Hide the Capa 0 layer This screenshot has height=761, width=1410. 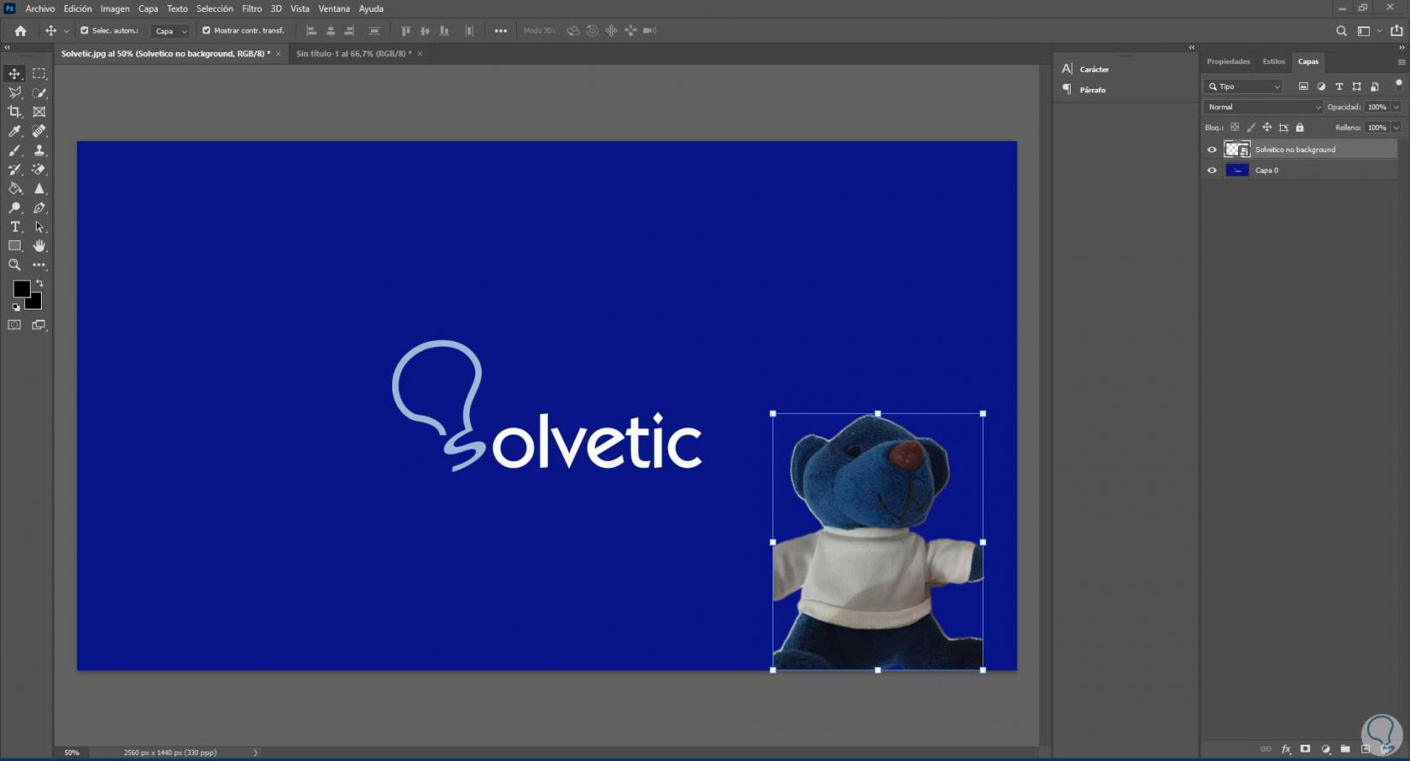coord(1212,170)
